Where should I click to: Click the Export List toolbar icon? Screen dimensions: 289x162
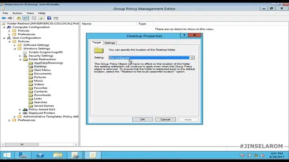pos(41,18)
